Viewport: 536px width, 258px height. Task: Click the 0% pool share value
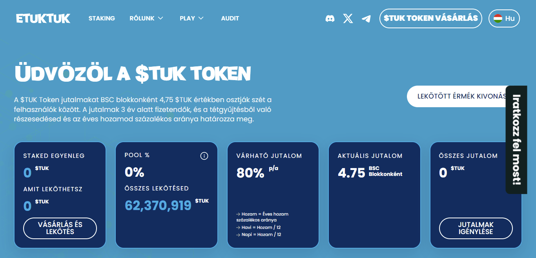pos(134,172)
